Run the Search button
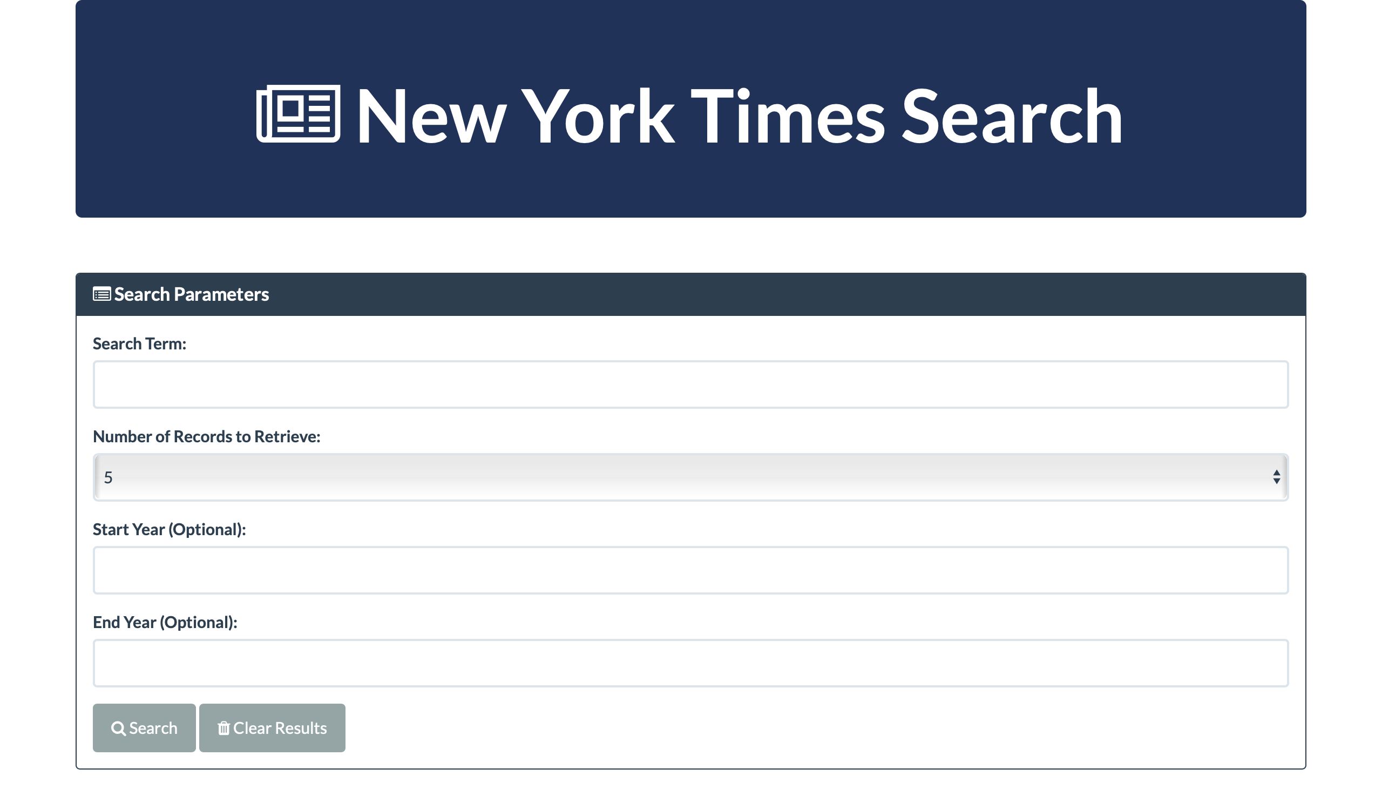1382x796 pixels. click(144, 728)
